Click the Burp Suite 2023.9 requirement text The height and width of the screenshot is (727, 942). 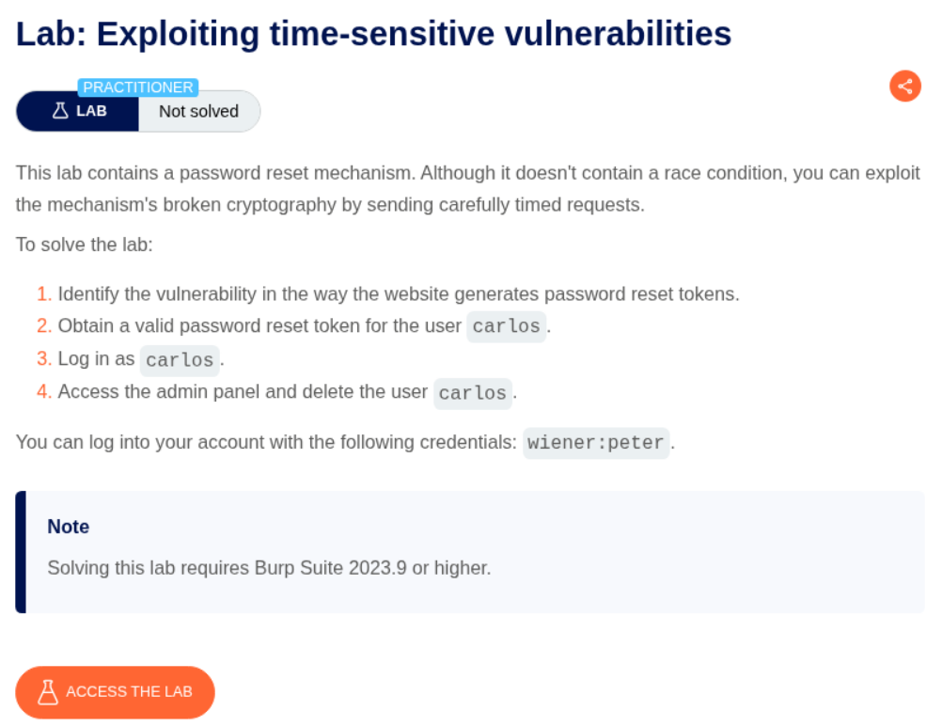(x=269, y=568)
